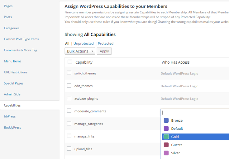Click the moderate_comments capability name

click(x=90, y=111)
